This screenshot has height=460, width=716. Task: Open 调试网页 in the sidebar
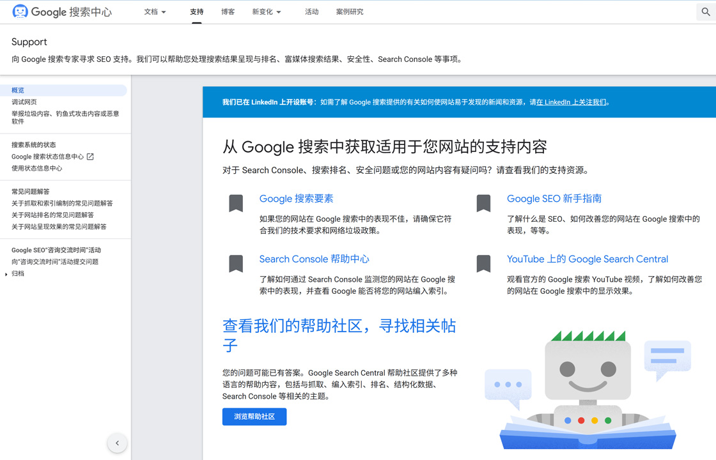[24, 102]
